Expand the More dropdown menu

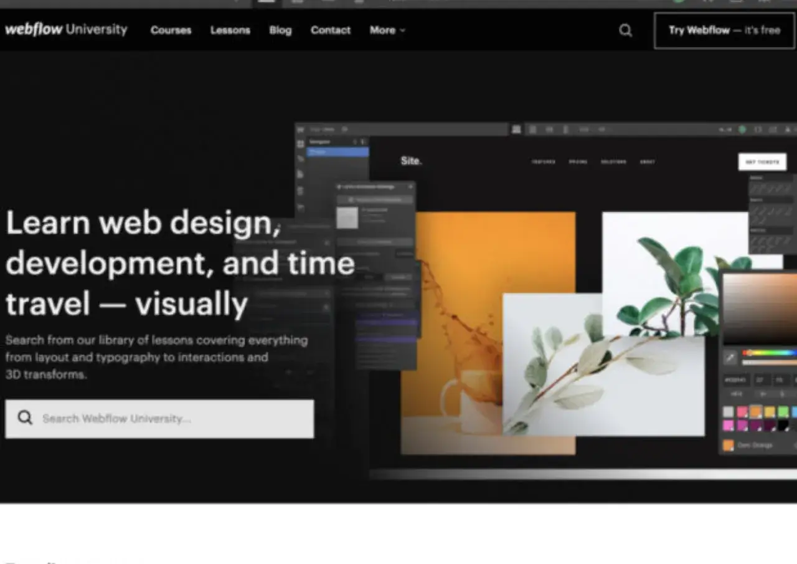coord(387,30)
